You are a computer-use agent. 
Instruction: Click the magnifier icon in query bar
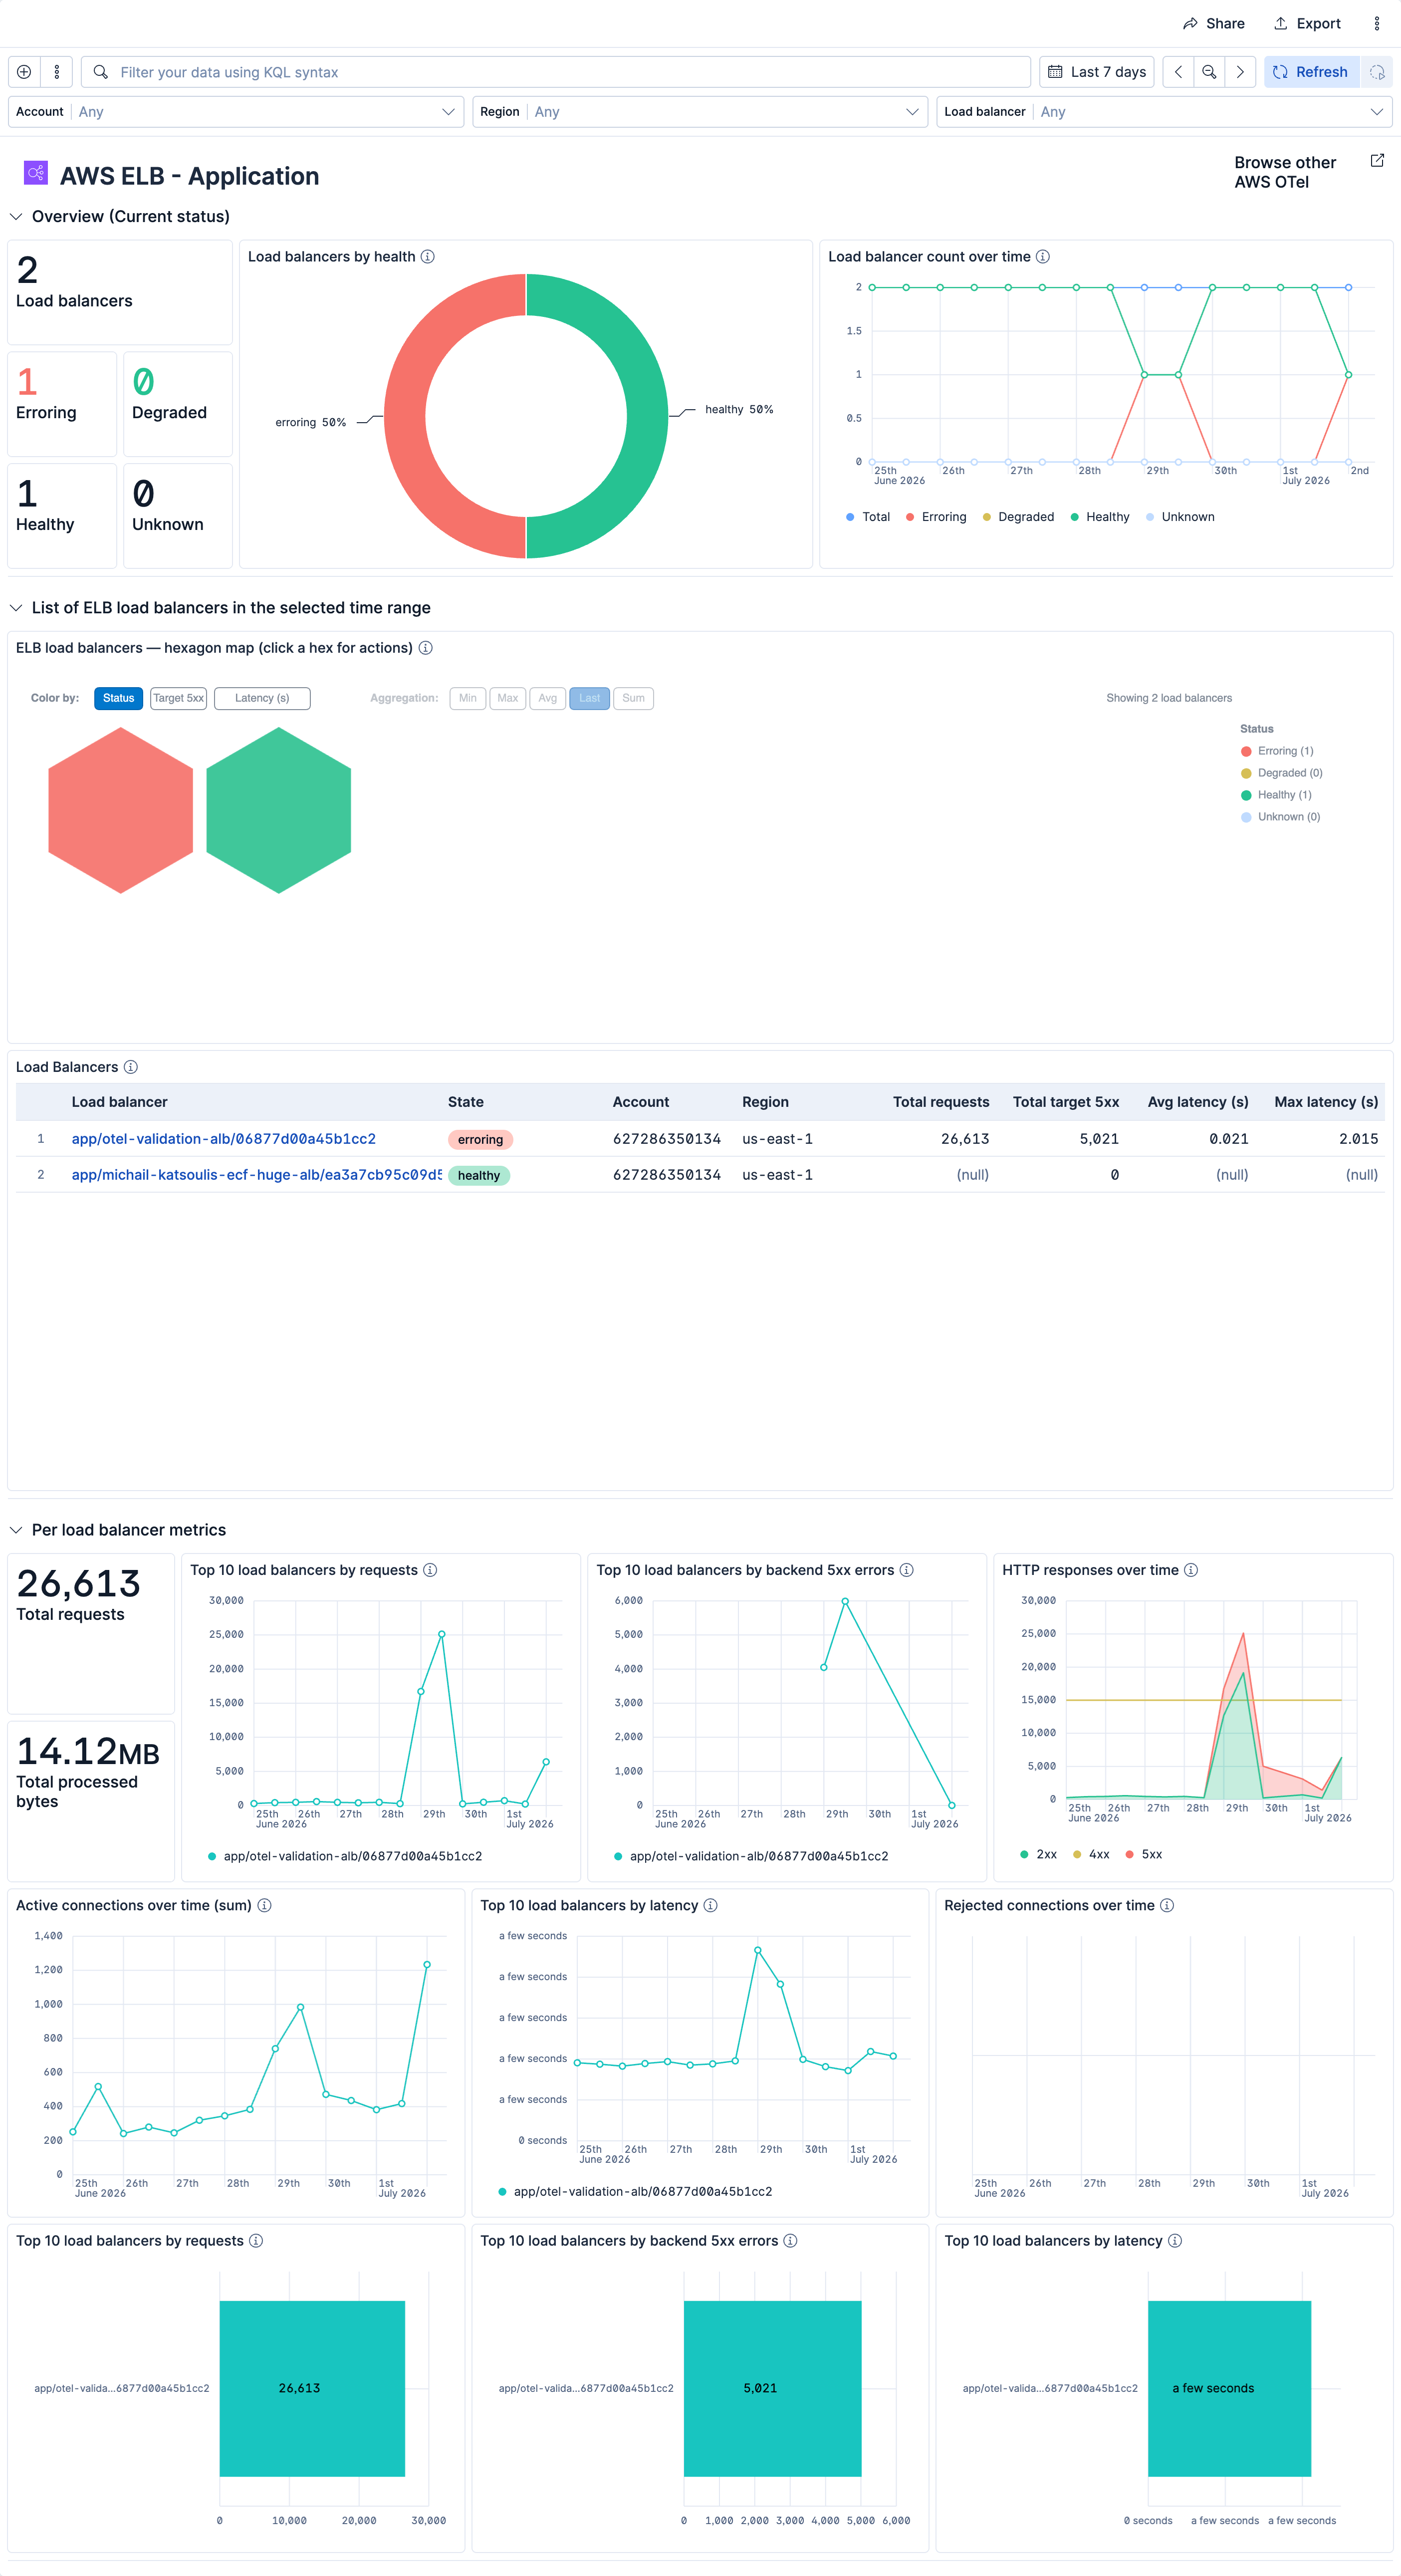(101, 72)
